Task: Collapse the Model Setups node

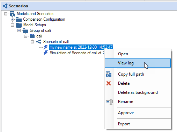Action: (x=12, y=25)
